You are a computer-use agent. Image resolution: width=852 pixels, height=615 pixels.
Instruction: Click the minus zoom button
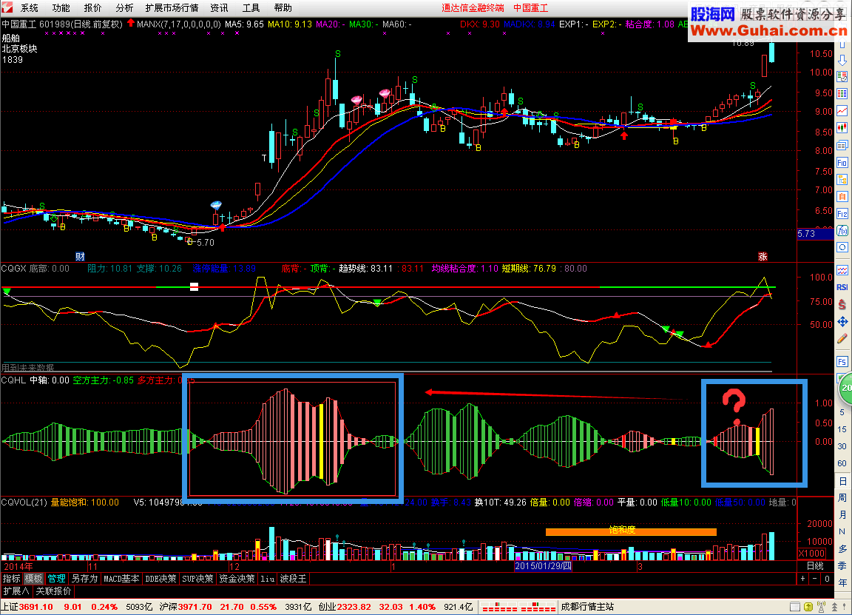(814, 579)
